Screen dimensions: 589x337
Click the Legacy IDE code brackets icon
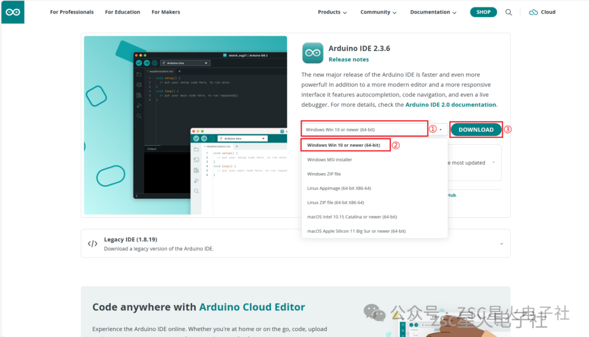pos(92,244)
